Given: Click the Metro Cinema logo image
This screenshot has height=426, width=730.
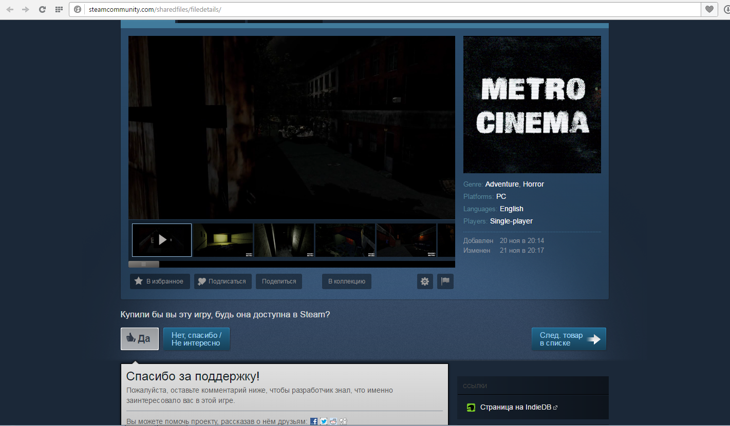Looking at the screenshot, I should tap(532, 105).
